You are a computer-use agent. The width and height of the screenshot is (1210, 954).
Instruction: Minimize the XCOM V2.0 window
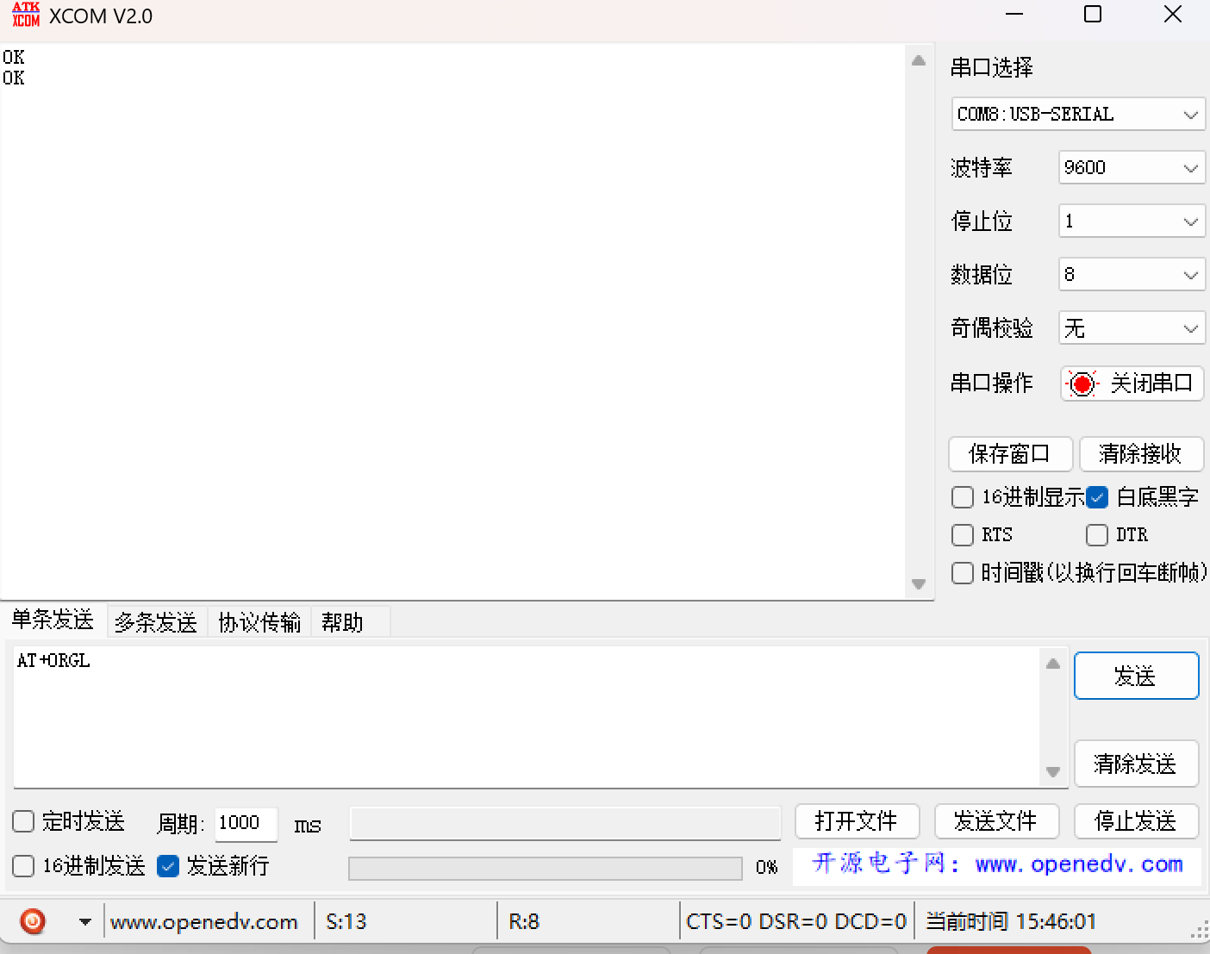tap(1015, 15)
